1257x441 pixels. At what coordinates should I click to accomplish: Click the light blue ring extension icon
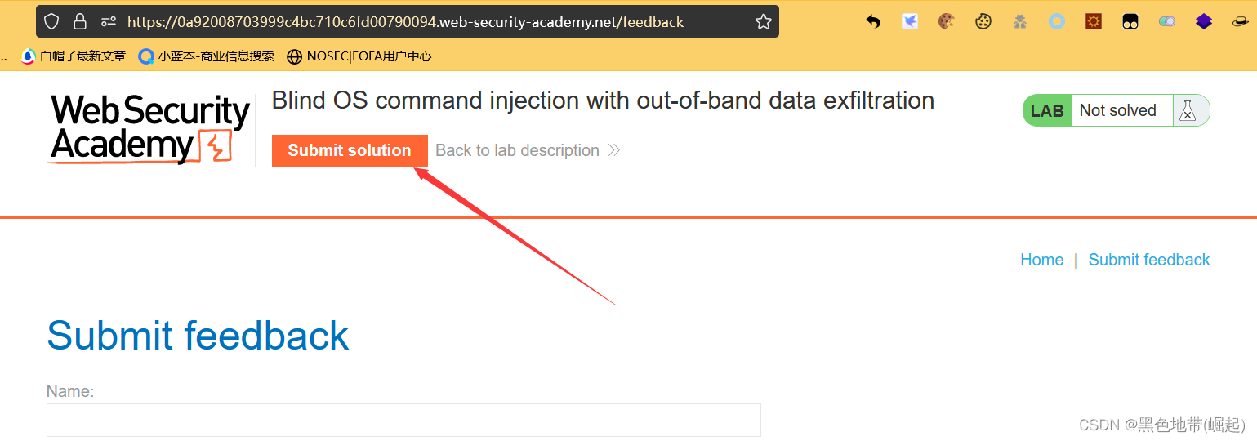1057,22
